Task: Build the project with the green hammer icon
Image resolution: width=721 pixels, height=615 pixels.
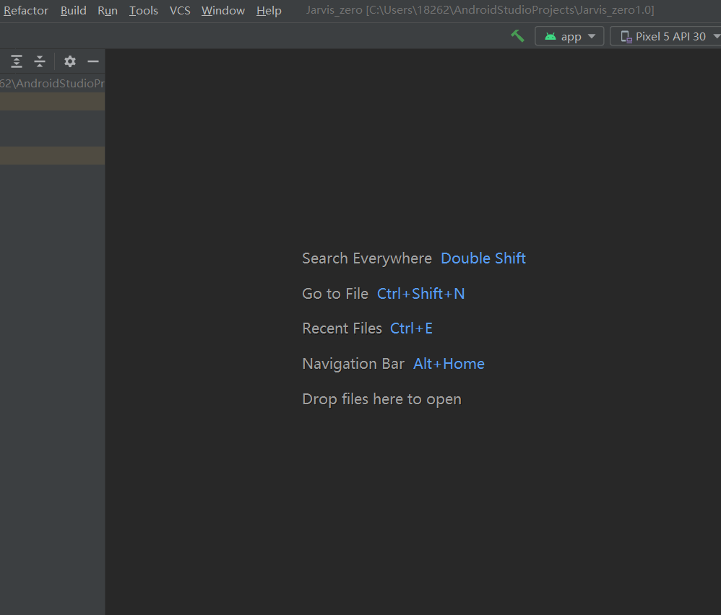Action: click(x=517, y=35)
